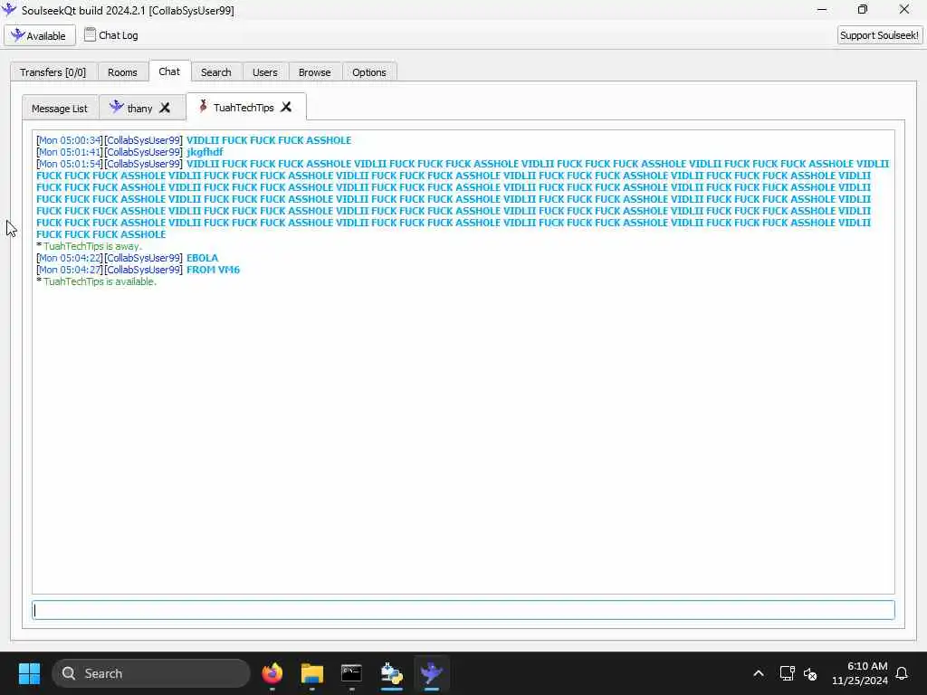Click the status icon on the TuahTechTips tab
The image size is (927, 695).
point(204,107)
